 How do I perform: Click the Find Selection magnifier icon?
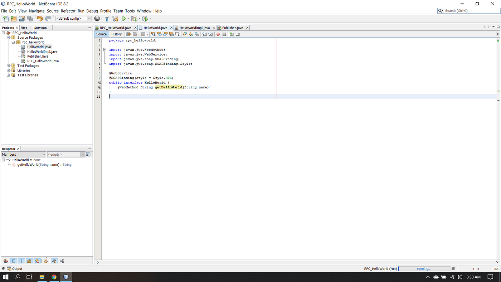point(153,34)
